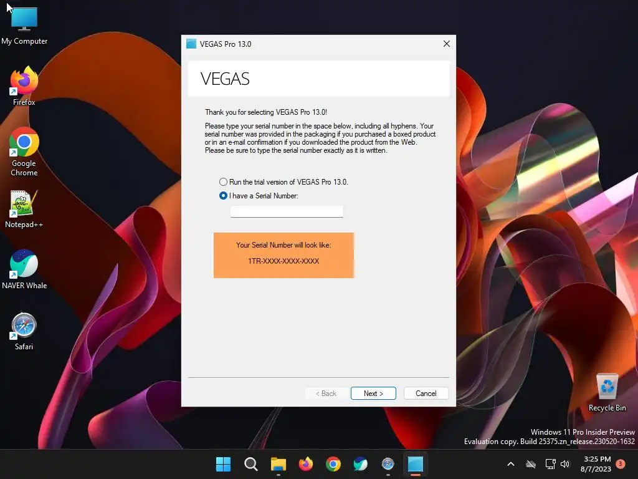Click 'Thank you for selecting VEGAS Pro 13.0!' text
638x479 pixels.
tap(265, 112)
